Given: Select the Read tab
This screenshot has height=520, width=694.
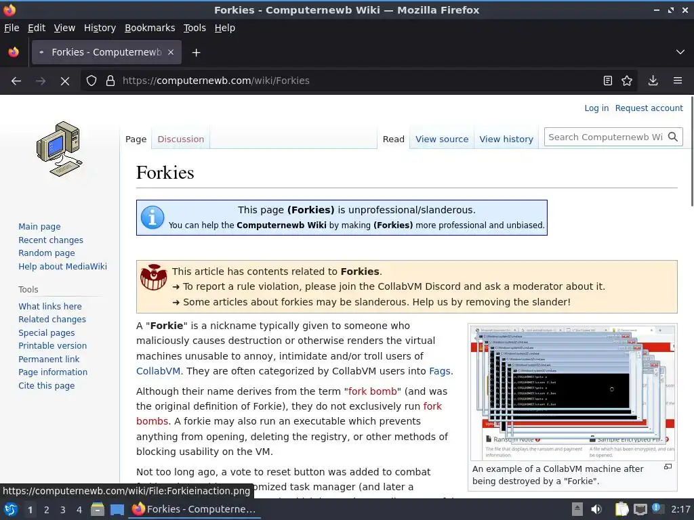Looking at the screenshot, I should [x=394, y=139].
